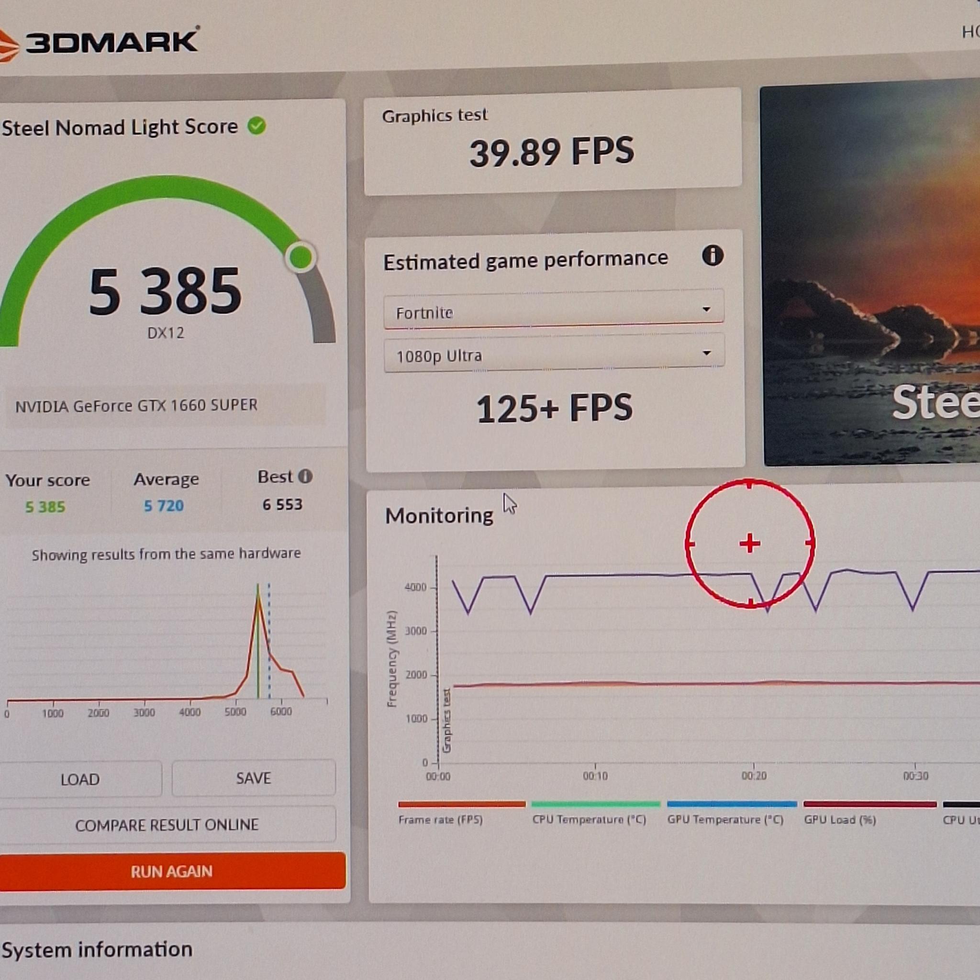Click the 5 385 main score value

click(166, 291)
